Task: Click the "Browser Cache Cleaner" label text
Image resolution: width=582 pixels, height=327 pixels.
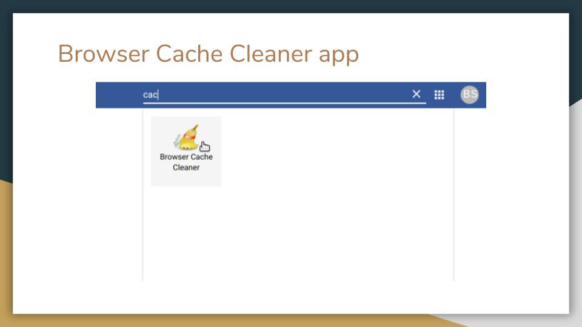Action: (x=186, y=162)
